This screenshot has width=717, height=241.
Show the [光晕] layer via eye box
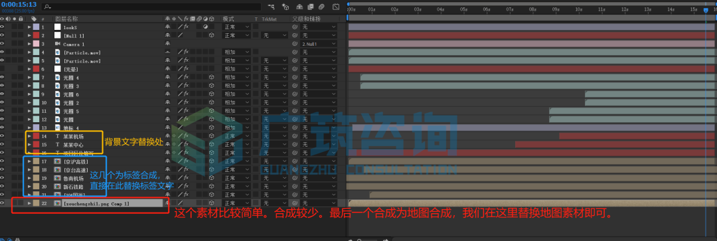[x=2, y=69]
